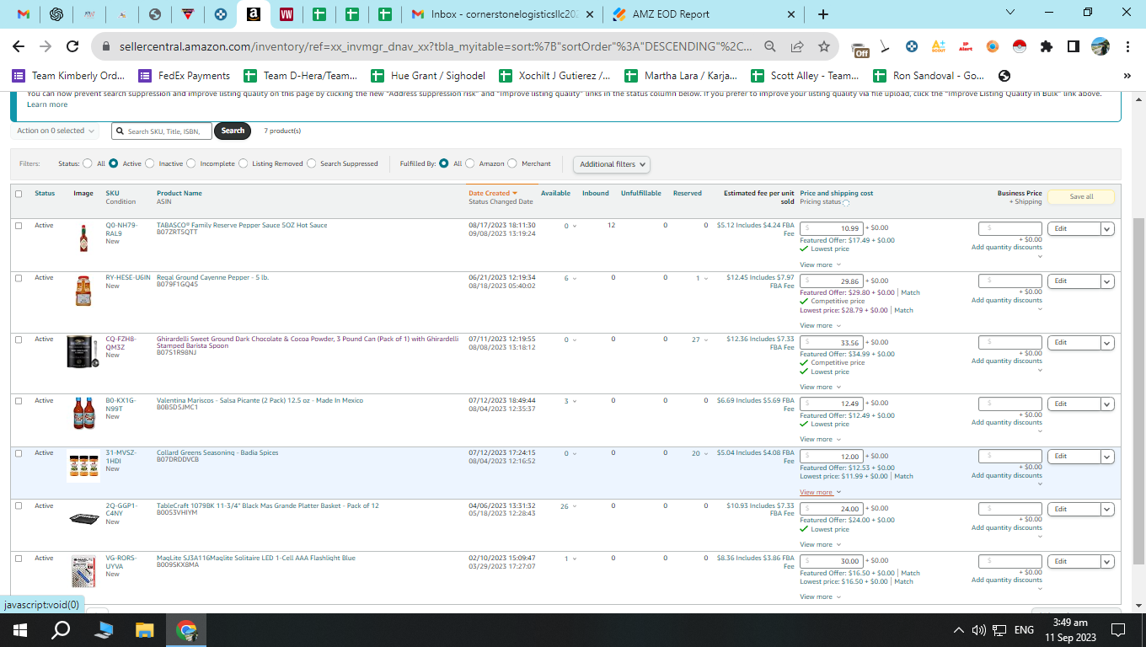Open Windows taskbar search
This screenshot has height=647, width=1146.
point(62,629)
